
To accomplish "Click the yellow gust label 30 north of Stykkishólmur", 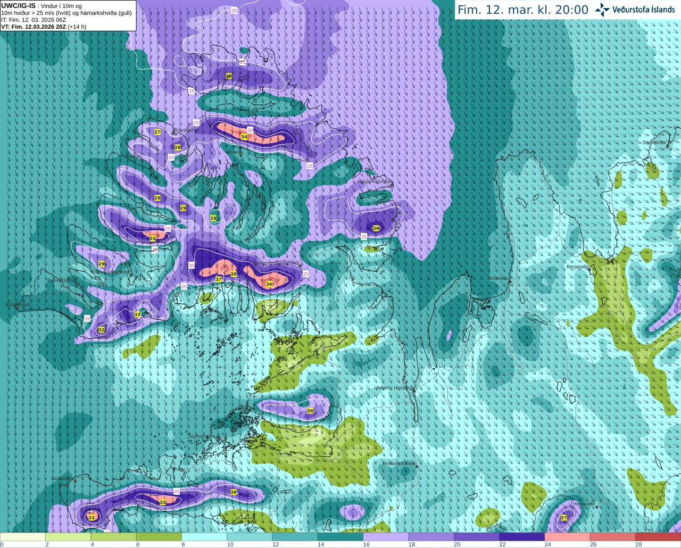I will 310,411.
